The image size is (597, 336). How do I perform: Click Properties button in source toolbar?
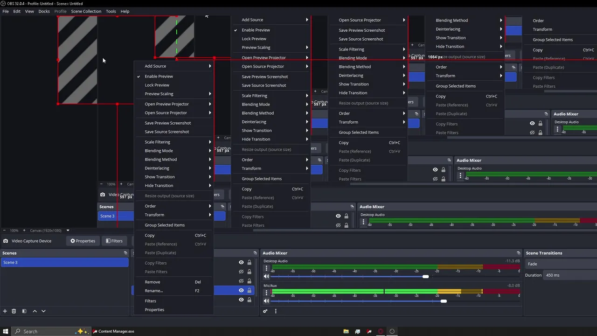(x=83, y=241)
